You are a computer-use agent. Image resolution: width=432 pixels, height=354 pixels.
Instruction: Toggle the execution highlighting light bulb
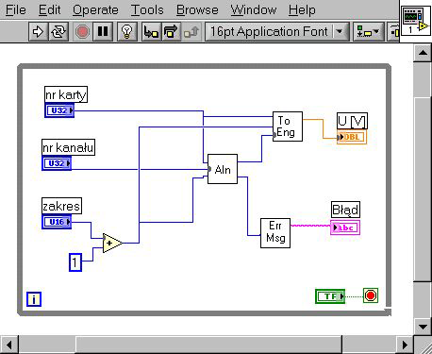(x=127, y=31)
